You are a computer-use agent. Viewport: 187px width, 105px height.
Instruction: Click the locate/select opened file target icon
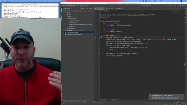click(82, 8)
